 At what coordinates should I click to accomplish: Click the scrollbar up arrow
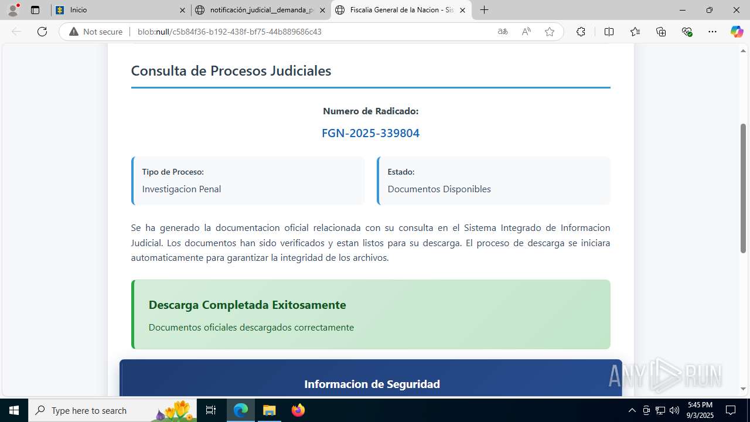[x=743, y=51]
